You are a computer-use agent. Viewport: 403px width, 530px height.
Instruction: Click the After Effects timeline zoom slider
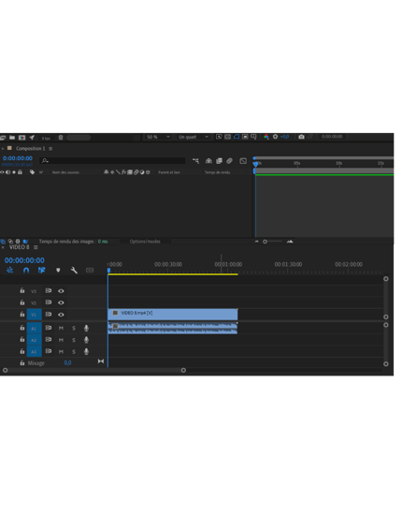[x=273, y=242]
